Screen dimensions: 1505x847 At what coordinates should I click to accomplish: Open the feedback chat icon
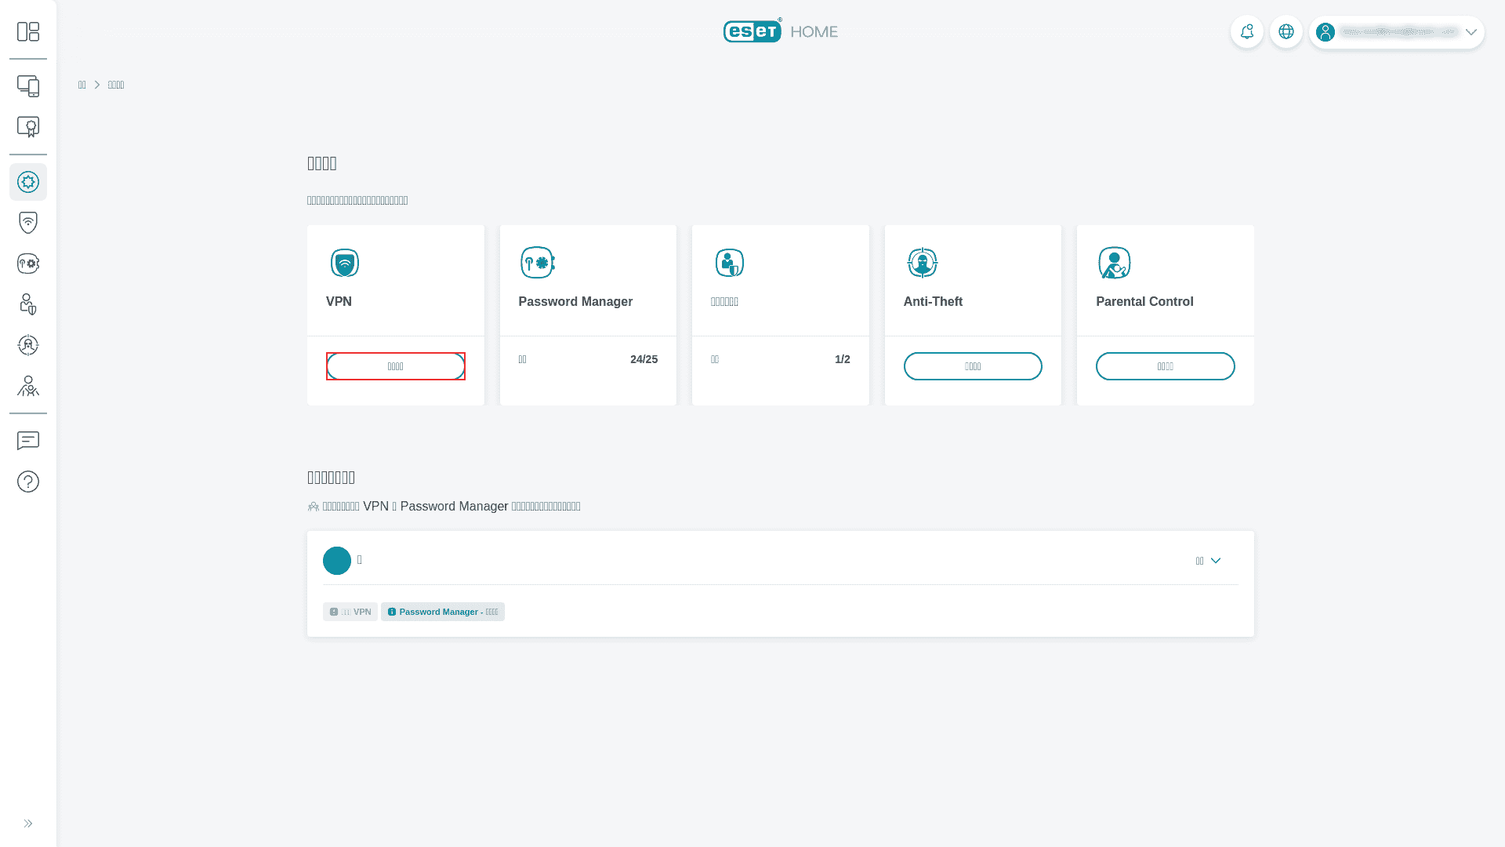28,441
